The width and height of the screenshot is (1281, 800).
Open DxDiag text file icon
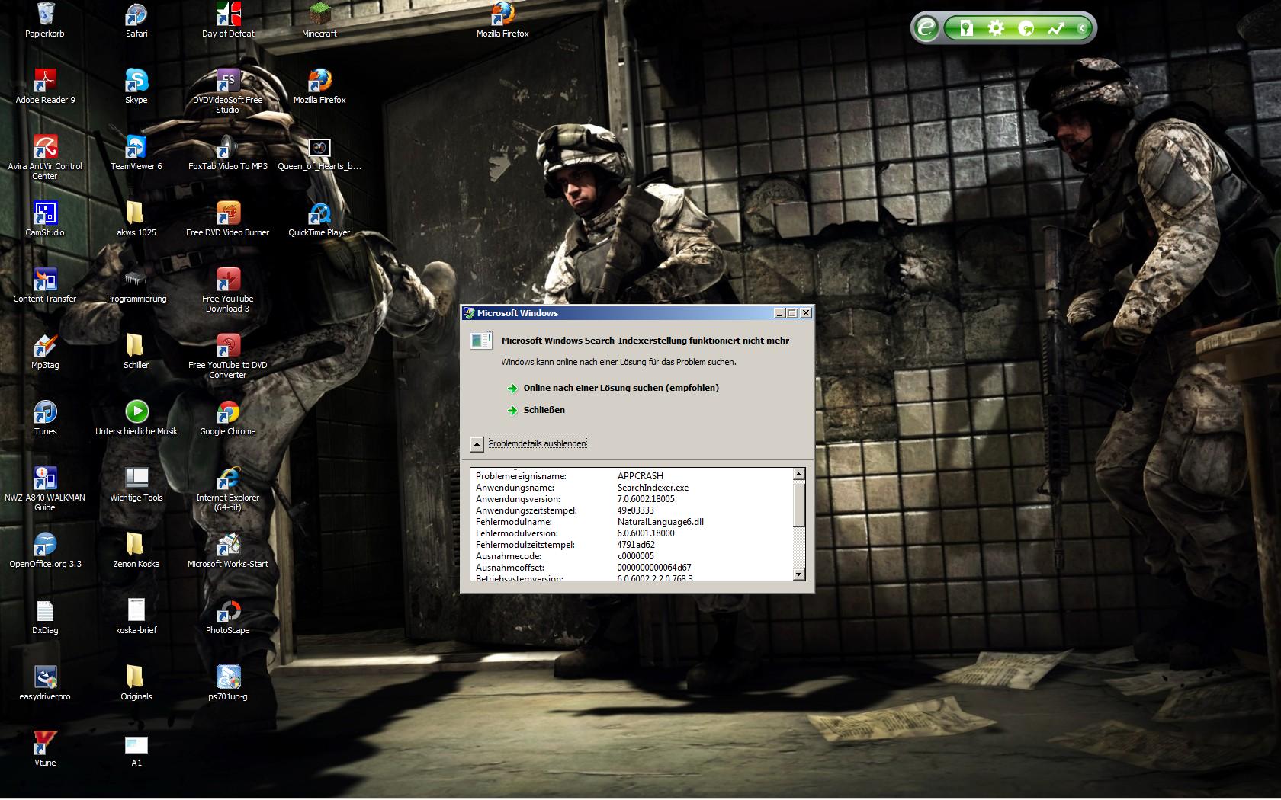point(45,611)
